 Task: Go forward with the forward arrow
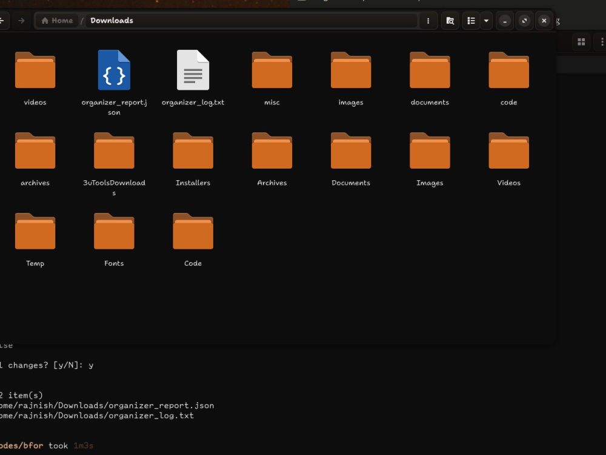(x=22, y=21)
